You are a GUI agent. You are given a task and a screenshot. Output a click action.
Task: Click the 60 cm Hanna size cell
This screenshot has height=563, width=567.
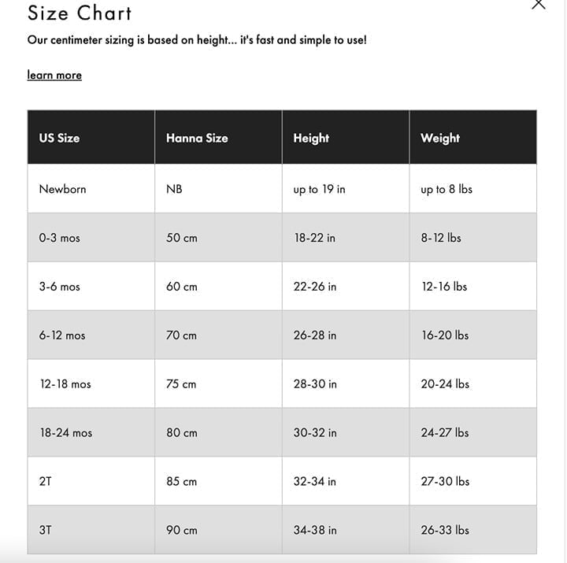coord(218,287)
